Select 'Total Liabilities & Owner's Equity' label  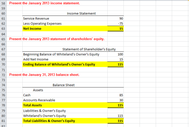point(65,121)
